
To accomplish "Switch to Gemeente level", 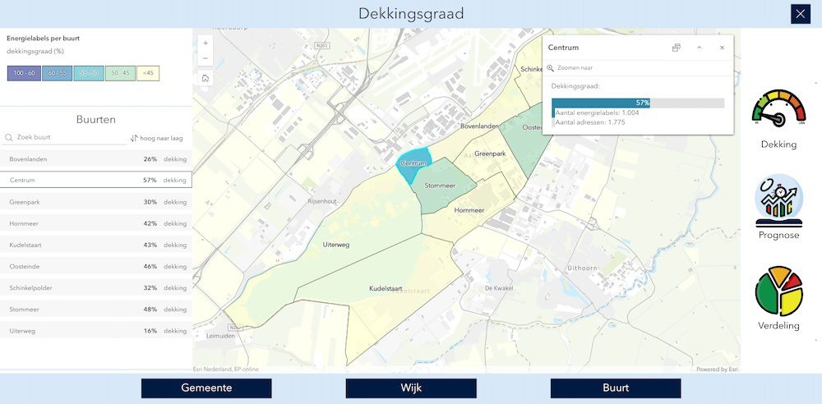I will 206,388.
